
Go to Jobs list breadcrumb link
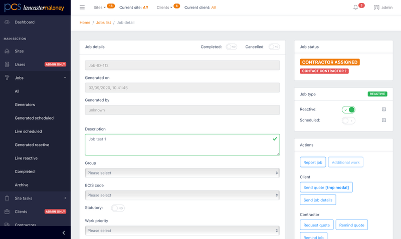pos(104,22)
